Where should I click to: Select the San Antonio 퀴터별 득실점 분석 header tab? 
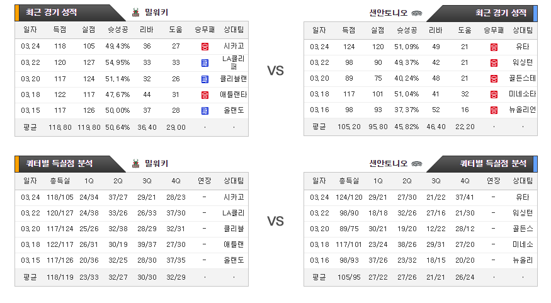coord(483,164)
